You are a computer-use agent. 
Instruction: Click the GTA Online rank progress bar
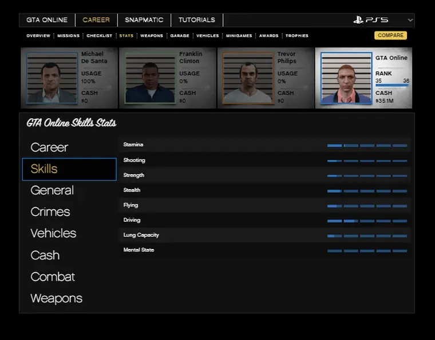click(x=392, y=86)
